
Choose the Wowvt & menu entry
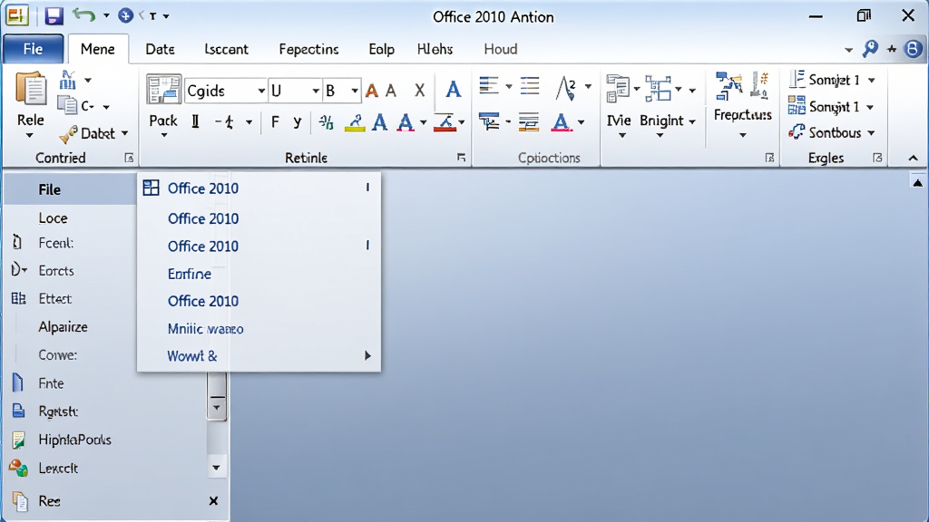tap(259, 355)
